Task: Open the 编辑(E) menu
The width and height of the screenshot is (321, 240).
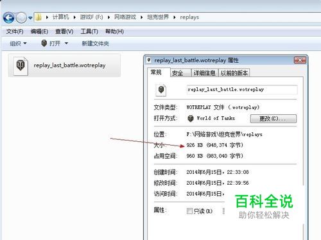Action: (39, 31)
